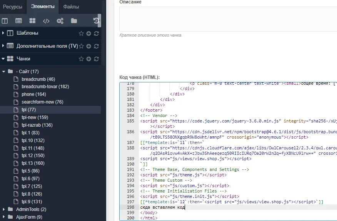Click line number 185 in code gutter
Image resolution: width=337 pixels, height=221 pixels.
point(130,121)
